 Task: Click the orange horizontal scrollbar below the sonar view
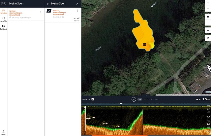pos(119,135)
